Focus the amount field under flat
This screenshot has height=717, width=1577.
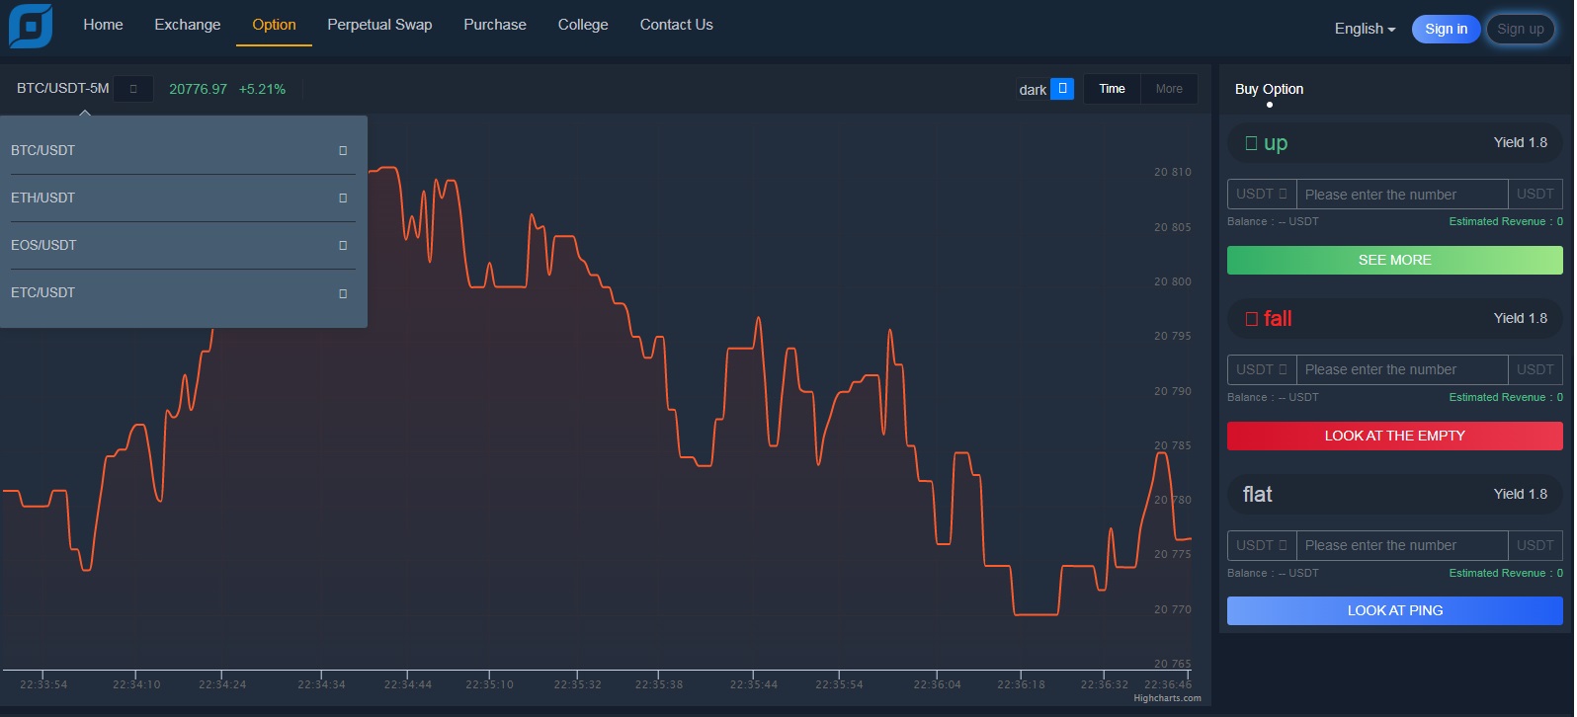click(x=1402, y=545)
